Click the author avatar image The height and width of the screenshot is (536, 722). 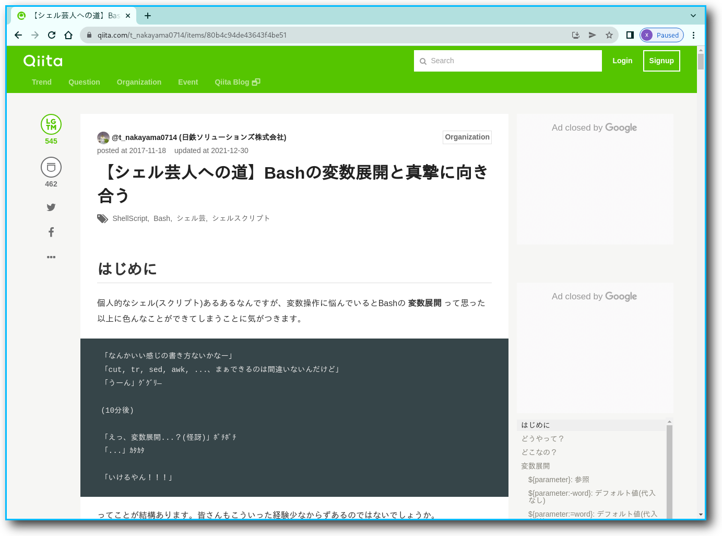click(103, 137)
